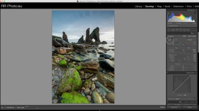Click the Vibrance slider handle
The image size is (199, 111).
[x=183, y=68]
